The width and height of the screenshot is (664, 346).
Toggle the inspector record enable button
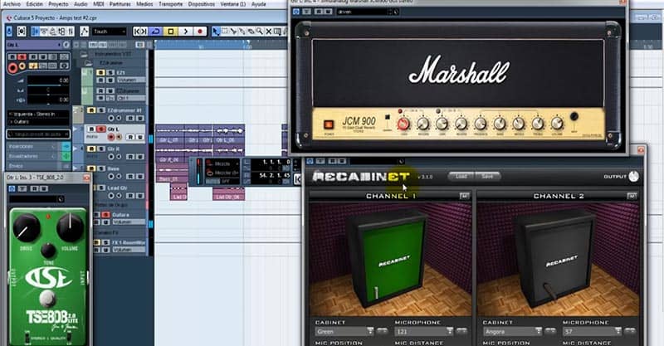(12, 67)
